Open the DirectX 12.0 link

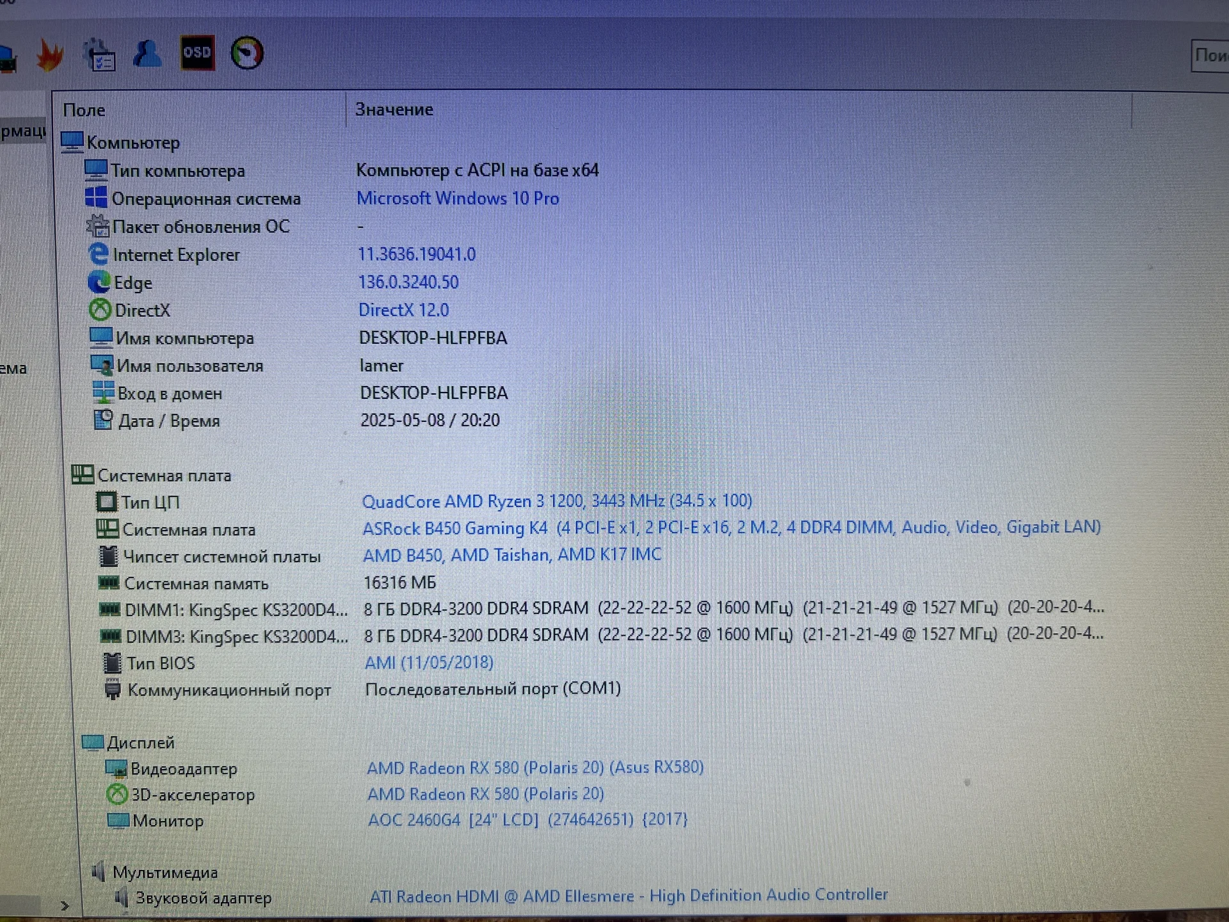(x=404, y=310)
